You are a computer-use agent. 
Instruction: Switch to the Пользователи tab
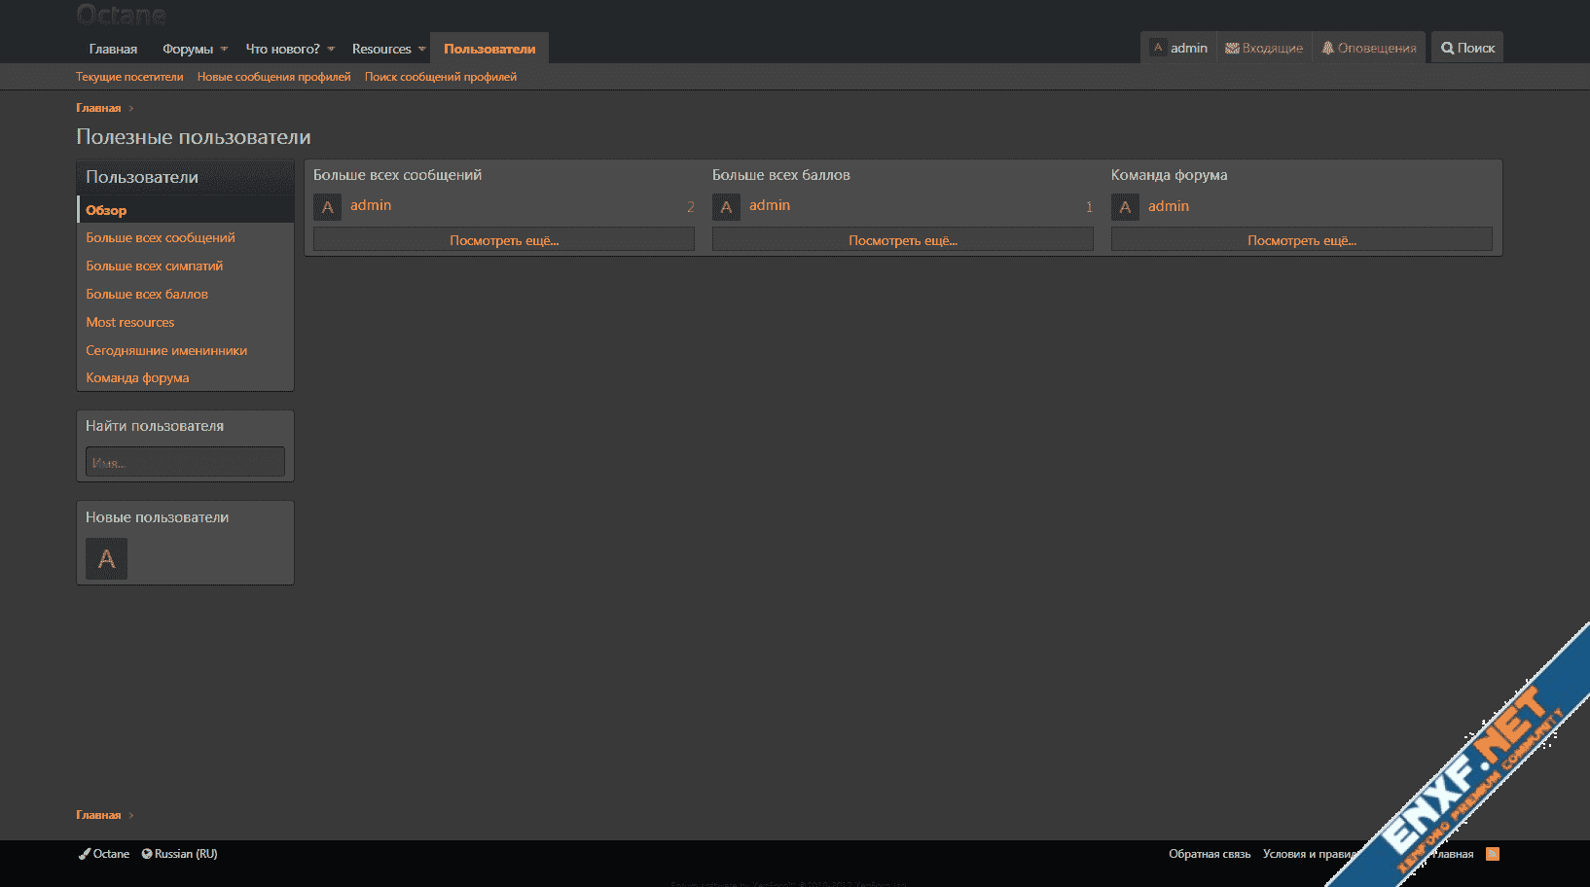[489, 49]
